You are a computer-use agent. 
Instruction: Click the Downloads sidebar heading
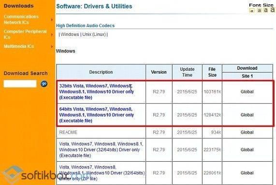[19, 6]
